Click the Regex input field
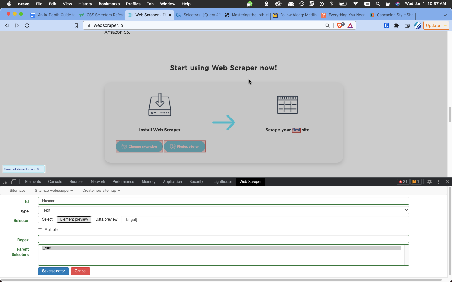The height and width of the screenshot is (282, 452). point(223,239)
